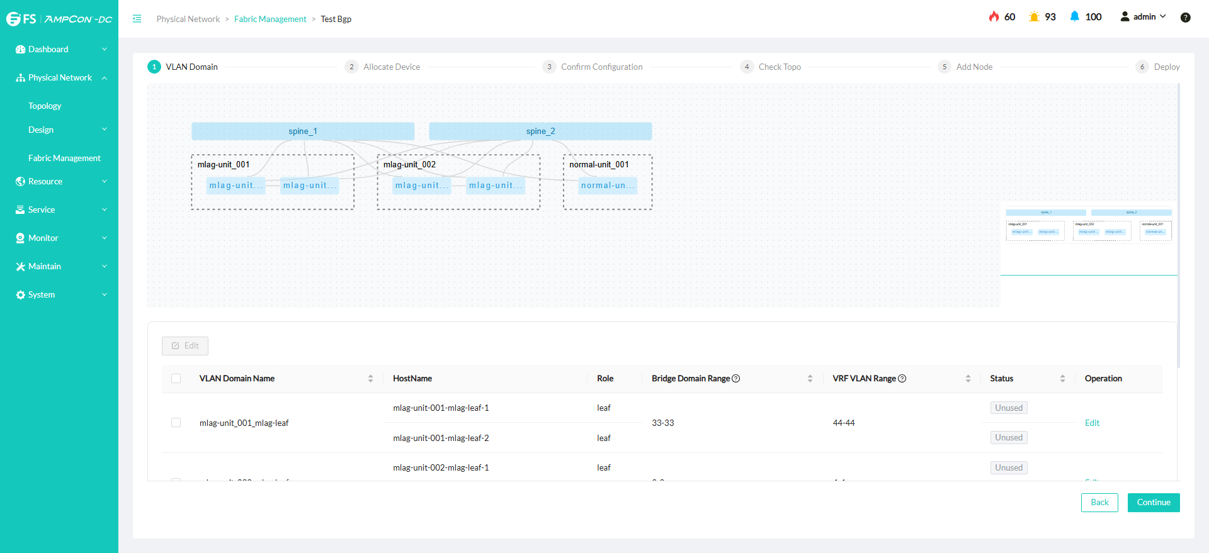Open Topology in the sidebar

pos(45,106)
